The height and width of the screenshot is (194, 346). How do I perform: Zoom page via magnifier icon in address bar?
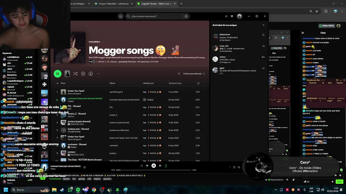pos(311,11)
